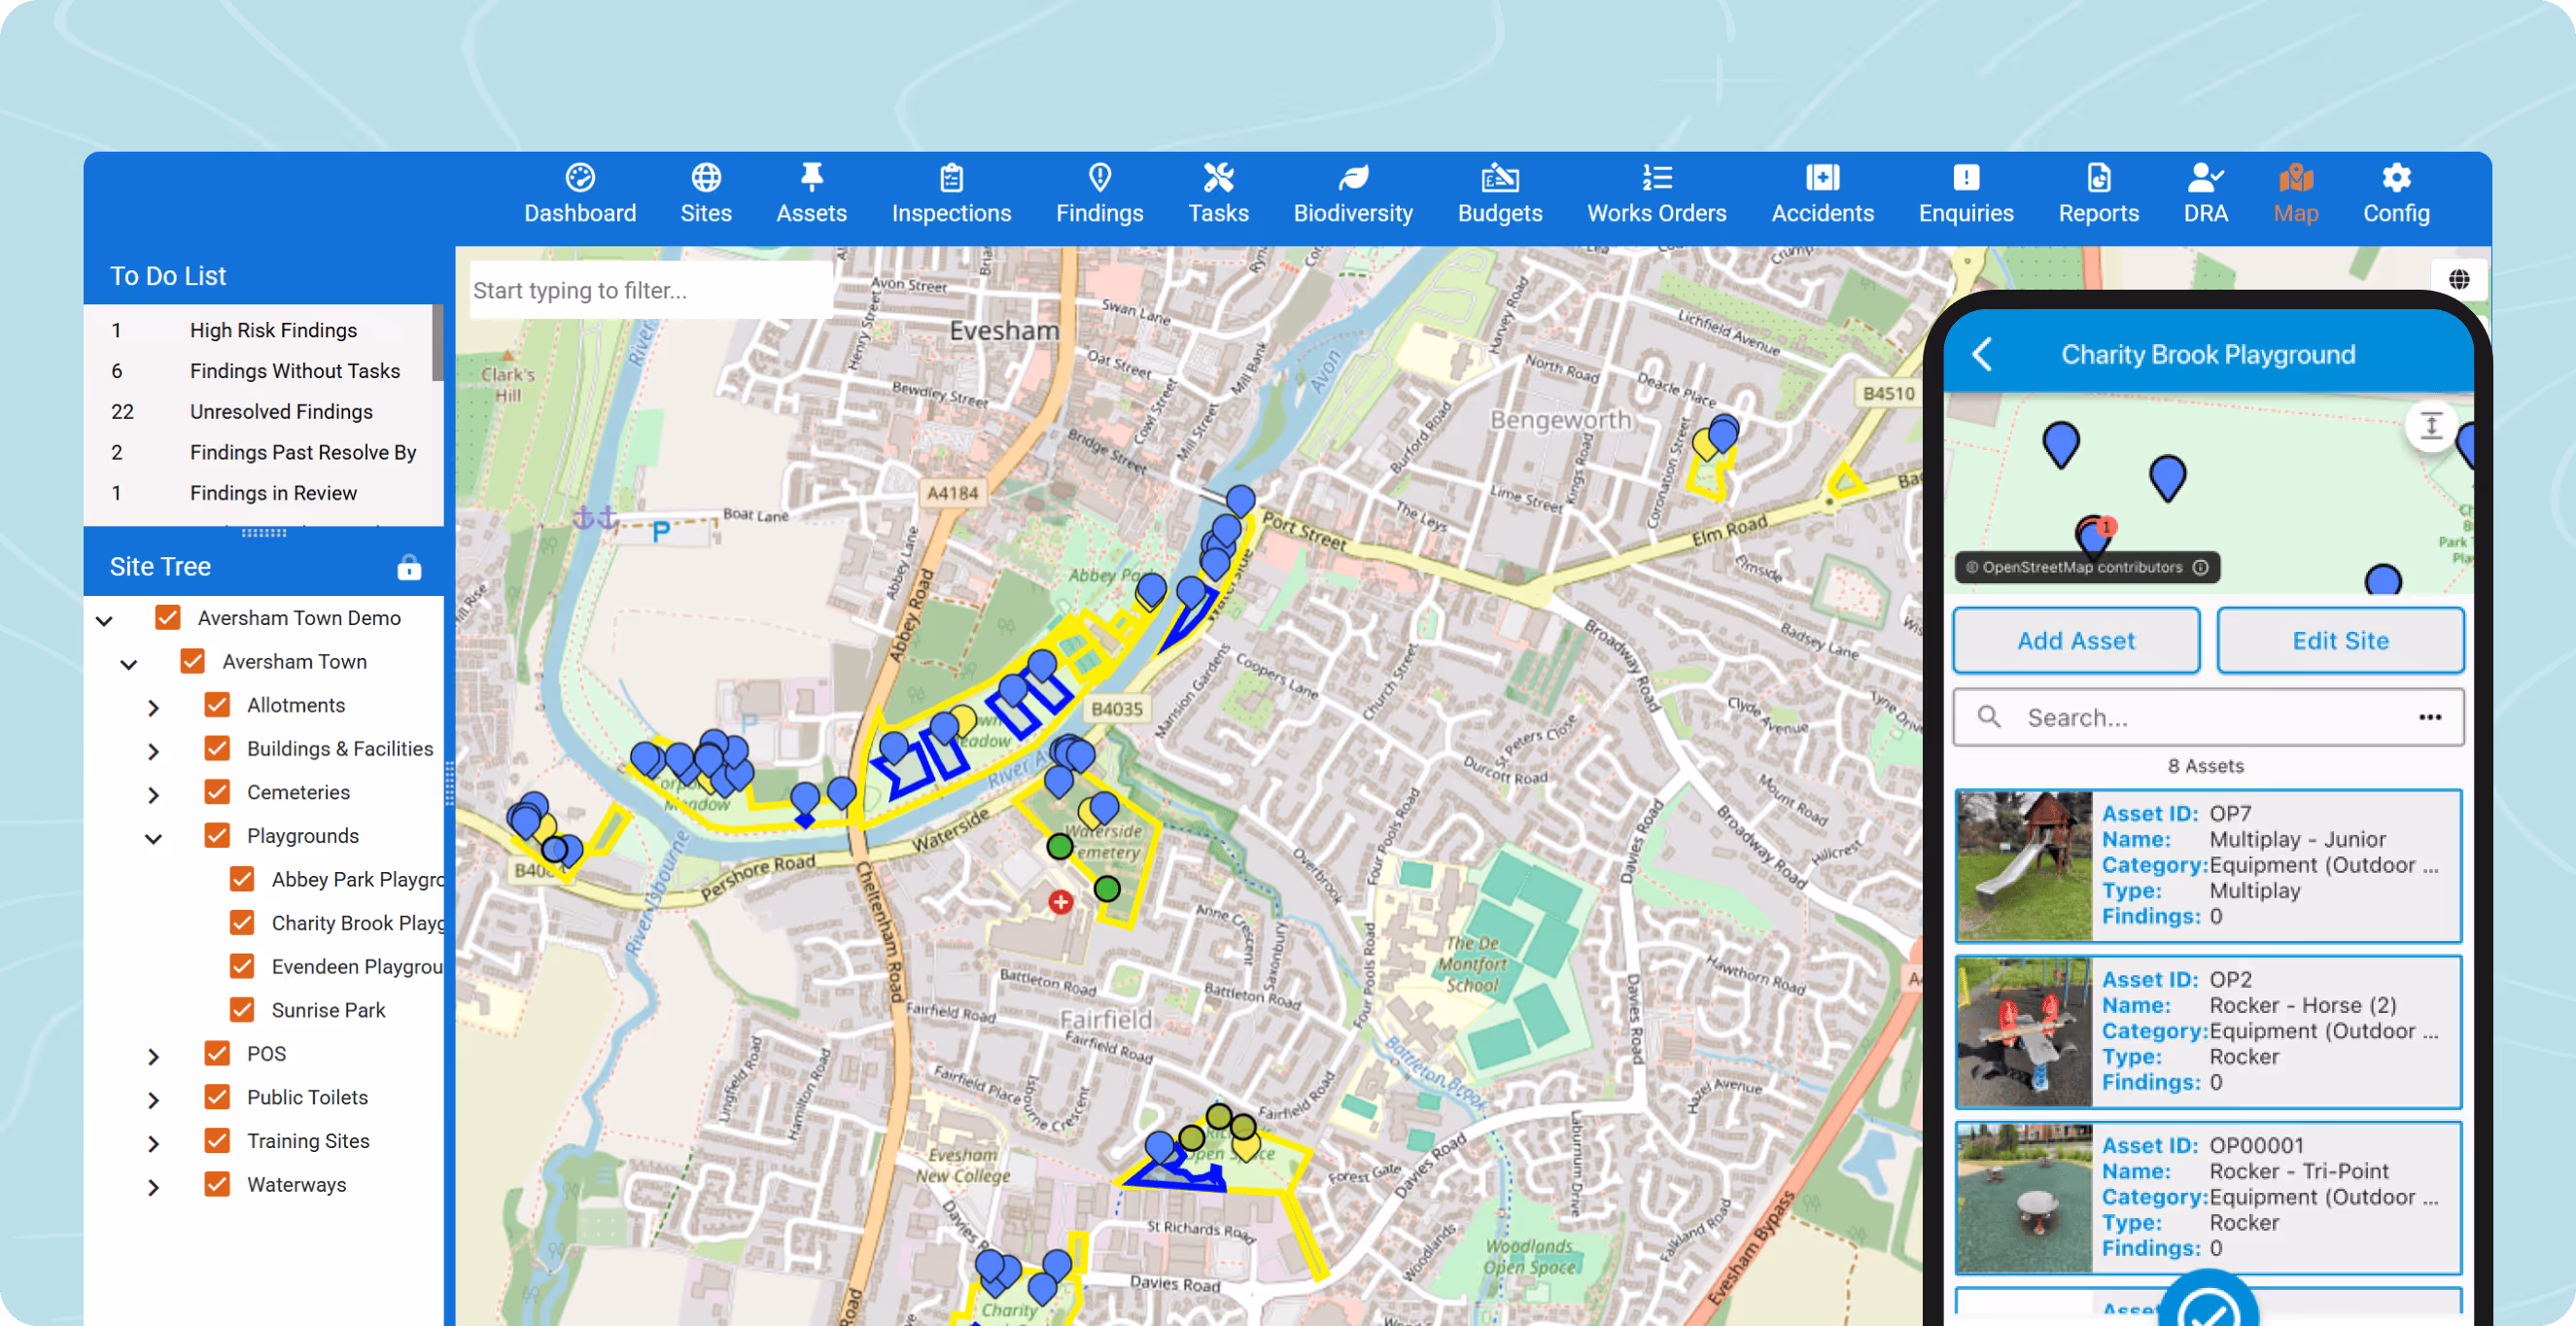Image resolution: width=2576 pixels, height=1326 pixels.
Task: Open the Findings location marker icon
Action: coord(1099,178)
